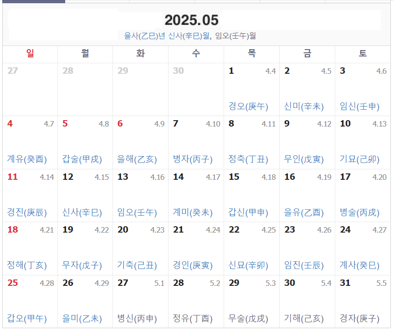
Task: Open the 경자(庚子) day link
Action: click(359, 319)
